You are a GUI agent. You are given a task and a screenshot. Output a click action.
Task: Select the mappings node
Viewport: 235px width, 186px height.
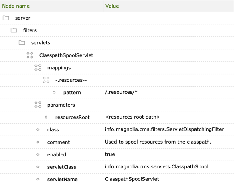59,68
